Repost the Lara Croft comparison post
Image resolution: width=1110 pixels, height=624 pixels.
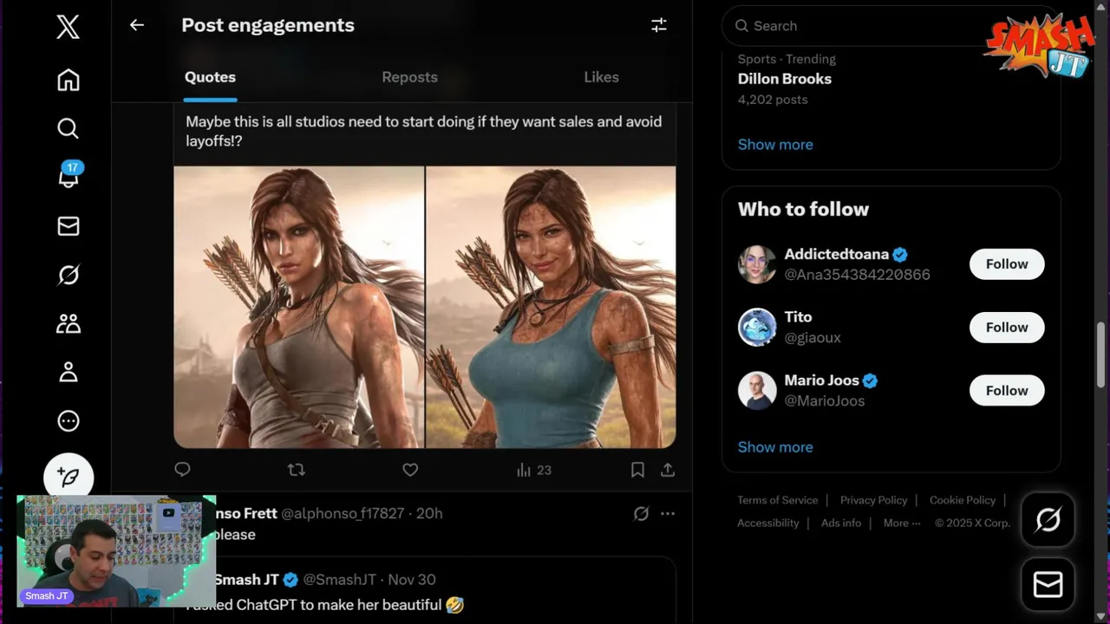tap(297, 470)
